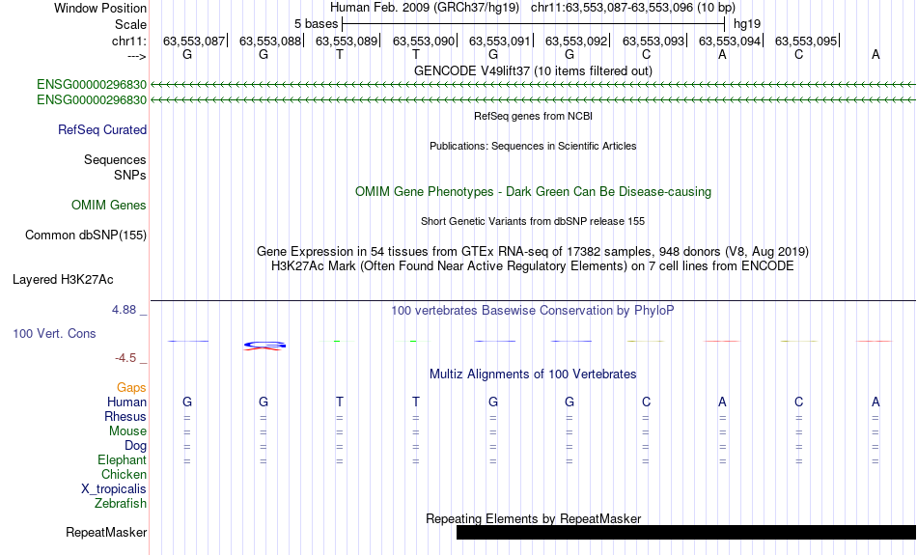Click the 100 Vert. Cons track label

point(54,333)
